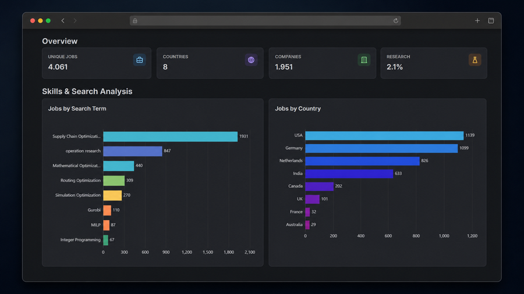
Task: Maximize the window with the green button
Action: [x=48, y=21]
